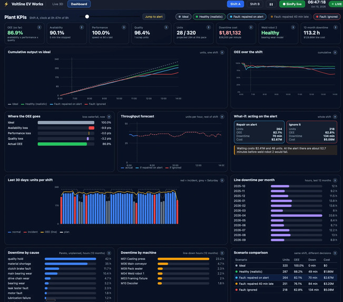
Task: Toggle Fault: repaired 40 min late chip
Action: point(290,17)
